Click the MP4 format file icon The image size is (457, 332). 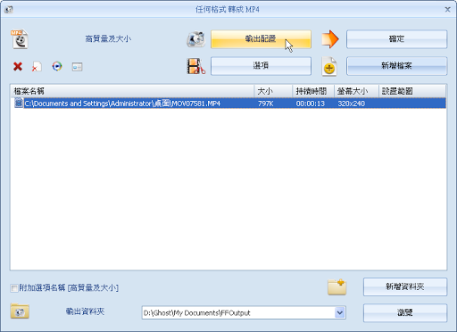pyautogui.click(x=20, y=39)
